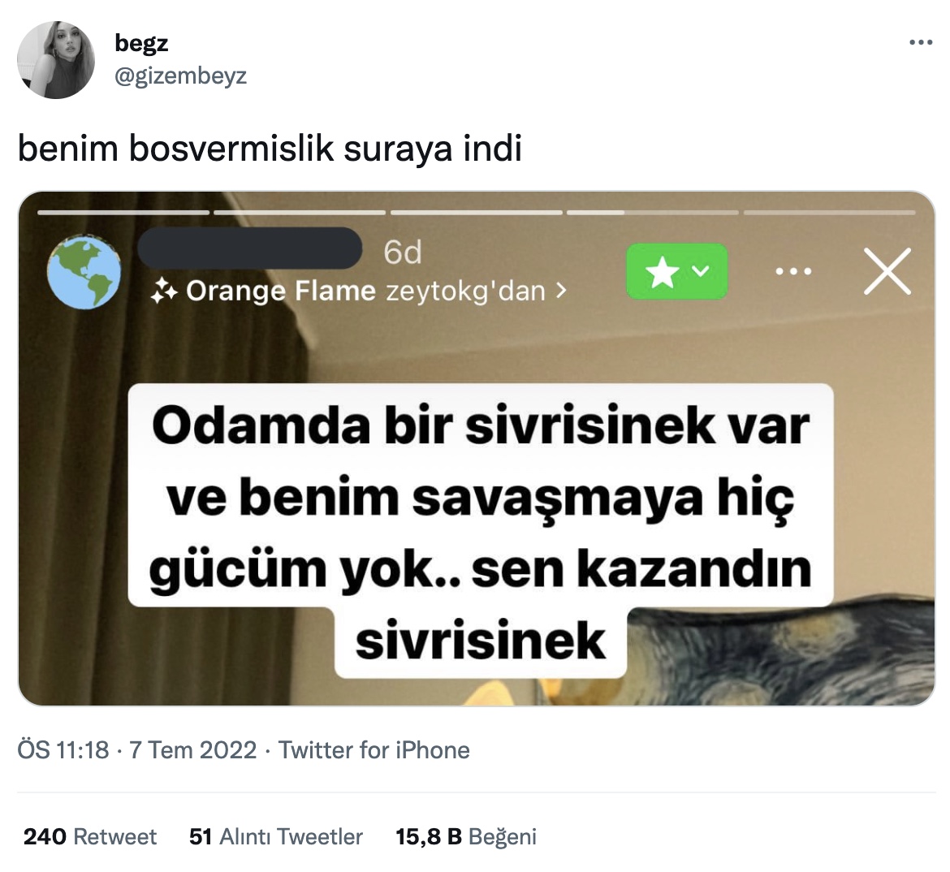Open the Orange Flame music link

tap(281, 291)
